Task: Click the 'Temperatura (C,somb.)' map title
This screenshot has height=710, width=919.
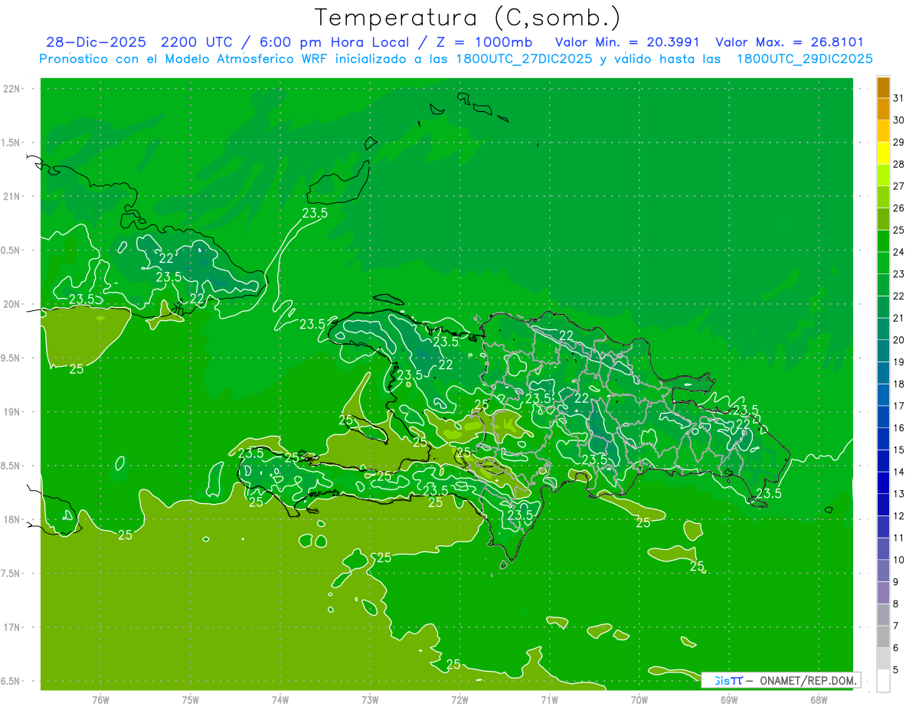Action: pyautogui.click(x=467, y=18)
